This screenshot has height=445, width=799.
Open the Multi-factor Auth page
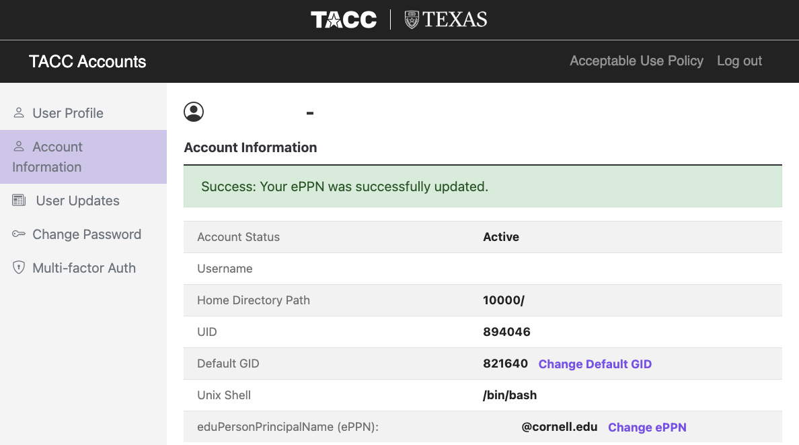click(84, 268)
